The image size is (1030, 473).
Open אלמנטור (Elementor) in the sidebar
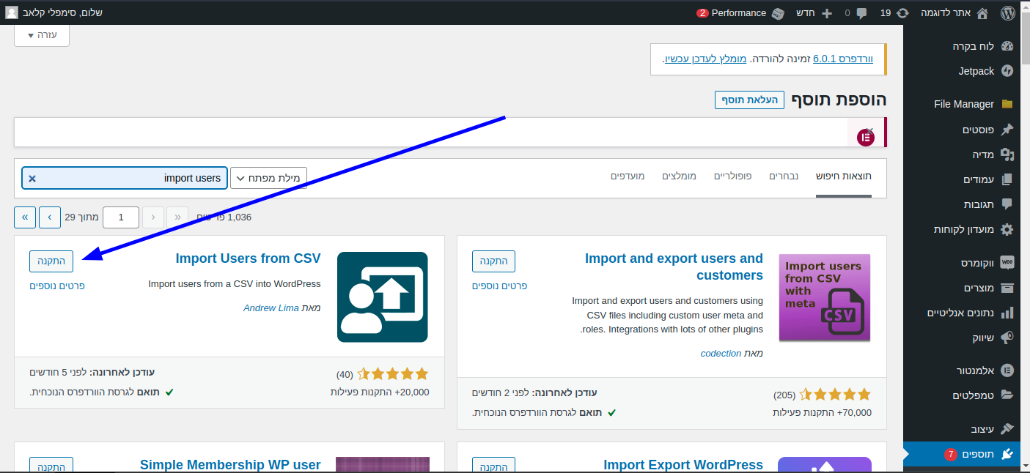(975, 370)
